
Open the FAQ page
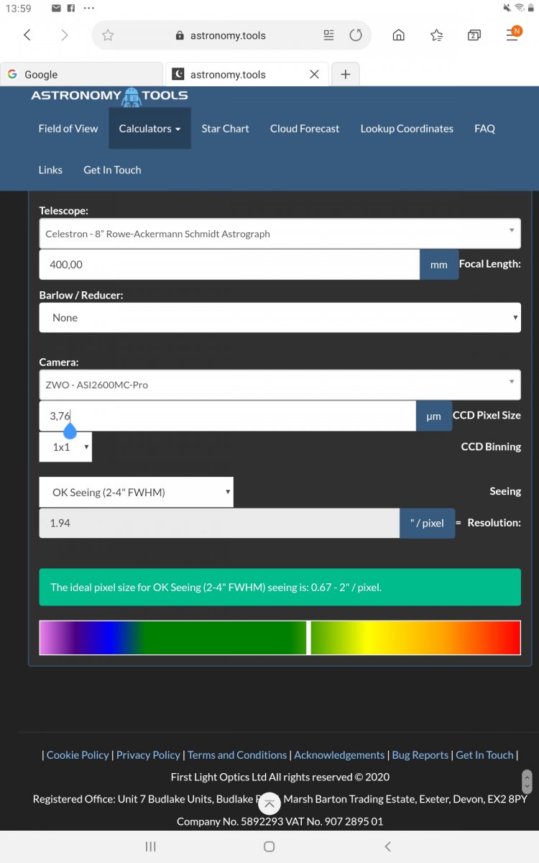(x=484, y=129)
